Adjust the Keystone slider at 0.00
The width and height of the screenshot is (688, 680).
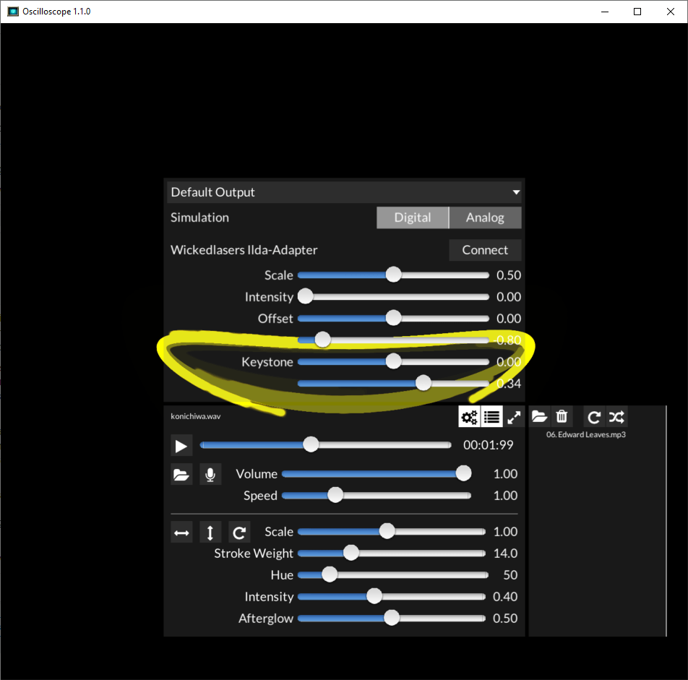click(393, 361)
